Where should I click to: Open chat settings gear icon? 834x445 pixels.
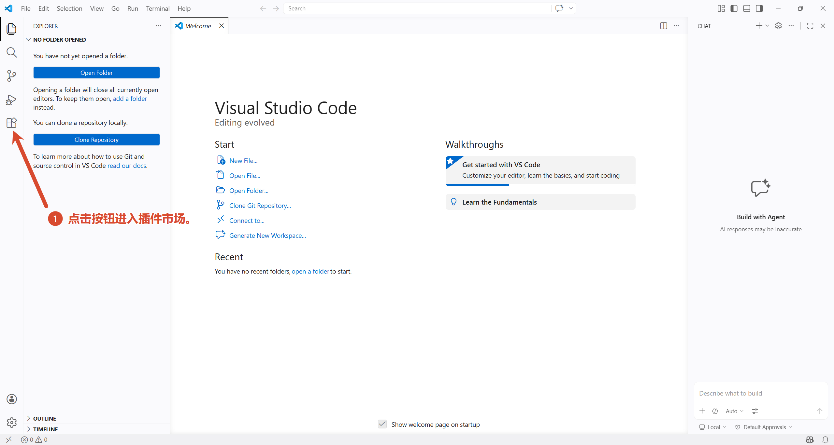[x=778, y=26]
